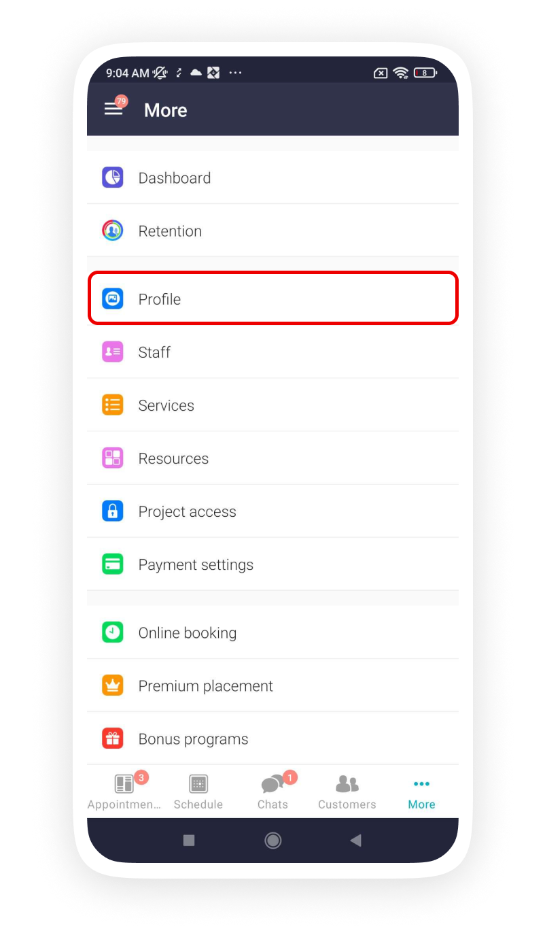Screen dimensions: 545x933
Task: Tap the orange Services list icon
Action: (113, 405)
